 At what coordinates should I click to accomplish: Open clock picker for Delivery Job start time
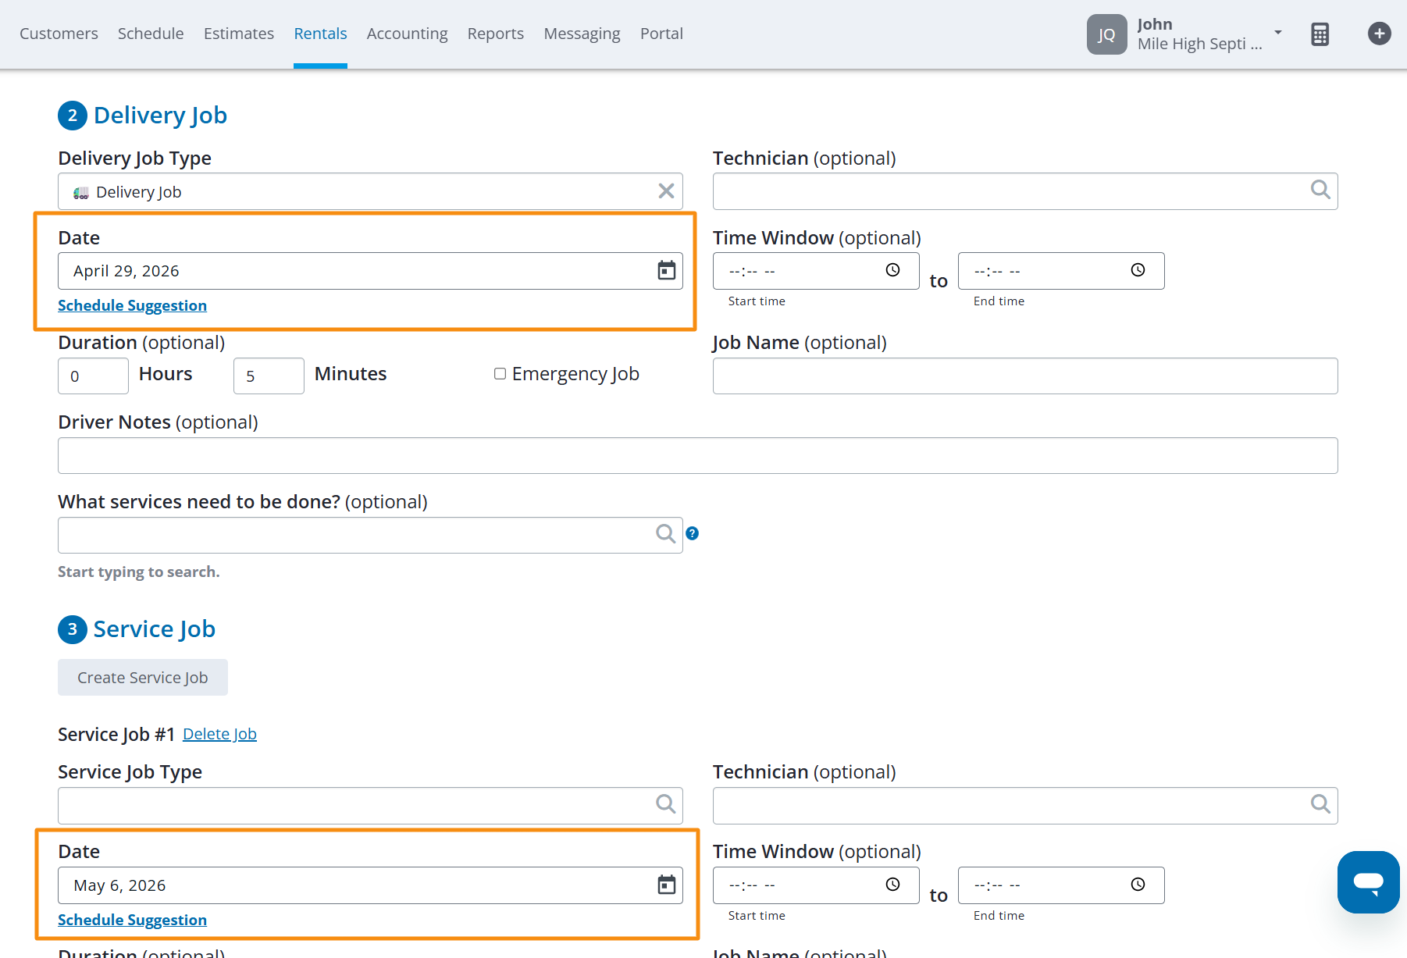tap(892, 270)
